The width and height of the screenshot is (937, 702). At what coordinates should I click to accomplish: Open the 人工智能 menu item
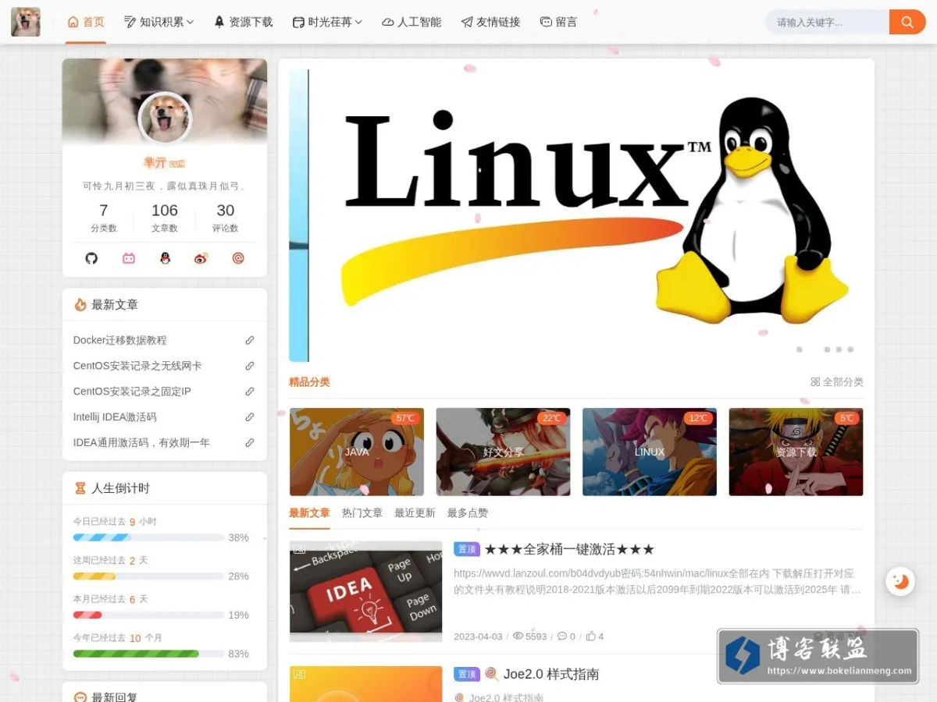(411, 22)
